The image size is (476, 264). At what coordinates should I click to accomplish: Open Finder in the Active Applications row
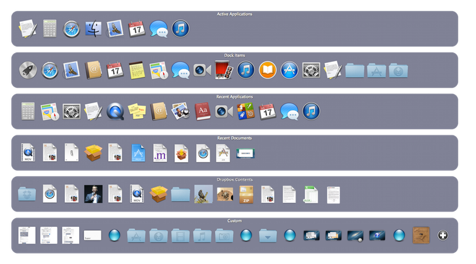click(x=93, y=28)
